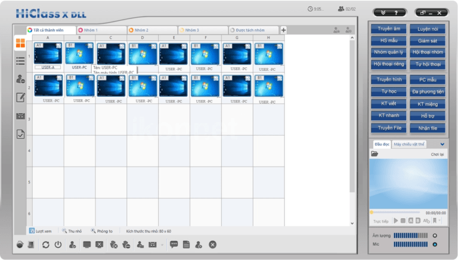Open the Tất cả thành viên tab
458x260 pixels.
pyautogui.click(x=51, y=30)
